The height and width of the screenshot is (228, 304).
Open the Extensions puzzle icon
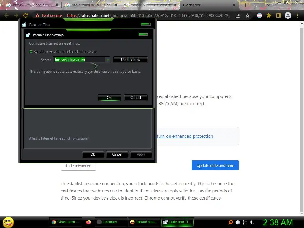(269, 15)
